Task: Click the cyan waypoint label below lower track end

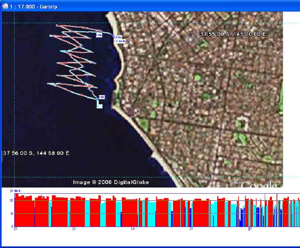Action: coord(99,106)
